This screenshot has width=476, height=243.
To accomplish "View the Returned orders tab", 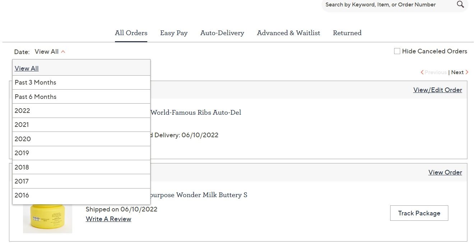I will (x=347, y=33).
